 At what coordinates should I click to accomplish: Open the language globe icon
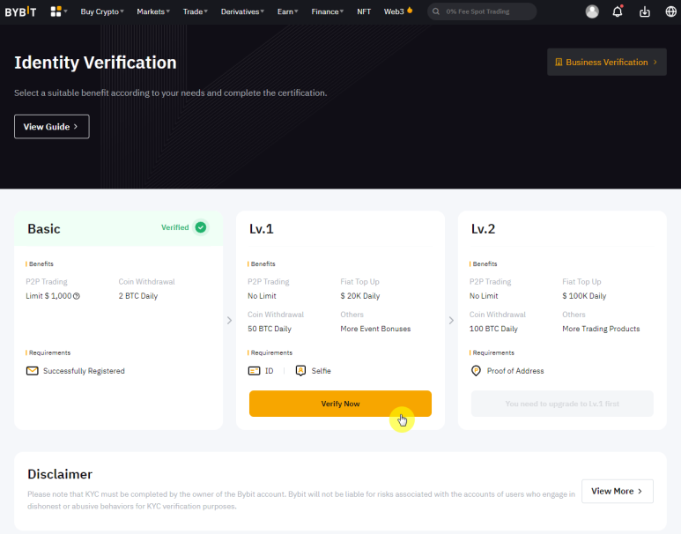[x=670, y=11]
